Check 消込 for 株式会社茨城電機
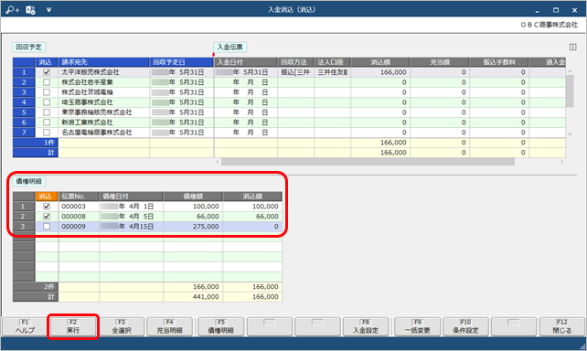The image size is (587, 351). point(47,92)
